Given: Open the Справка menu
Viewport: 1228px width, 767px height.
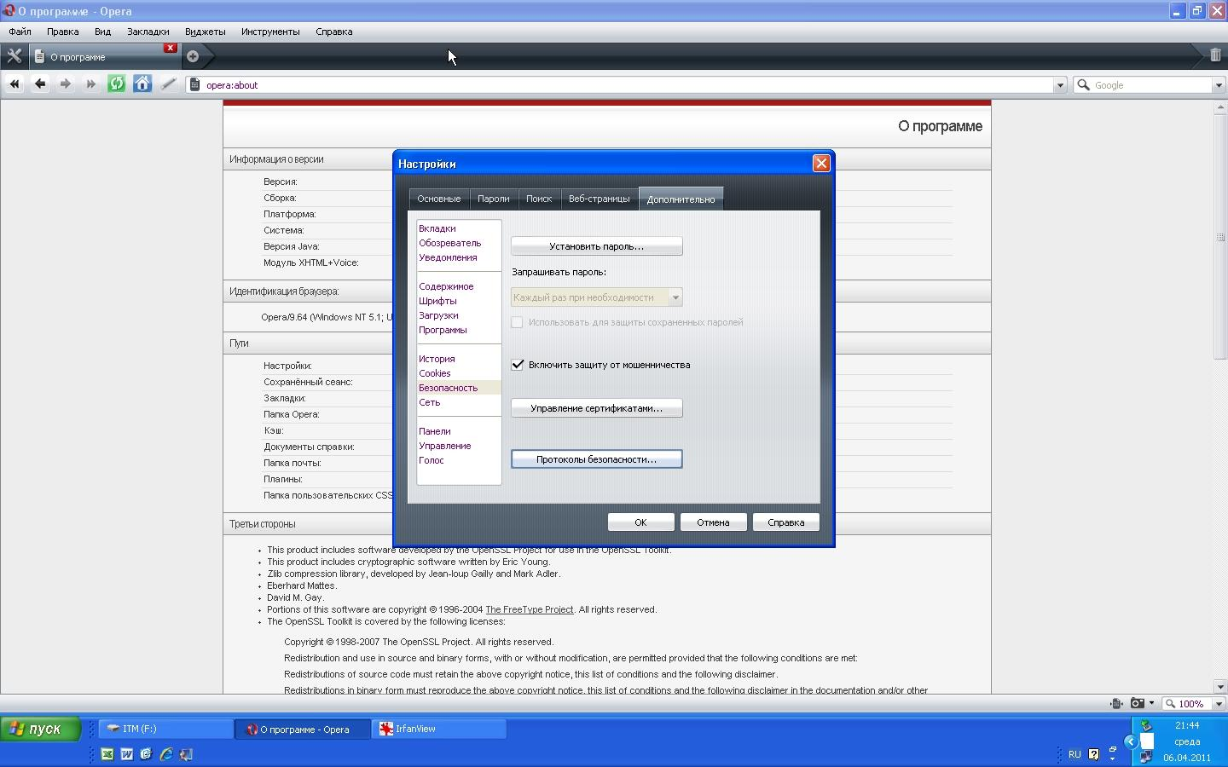Looking at the screenshot, I should pos(333,32).
